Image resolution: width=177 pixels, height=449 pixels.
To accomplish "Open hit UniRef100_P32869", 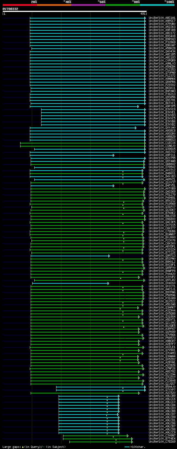I will (x=162, y=42).
